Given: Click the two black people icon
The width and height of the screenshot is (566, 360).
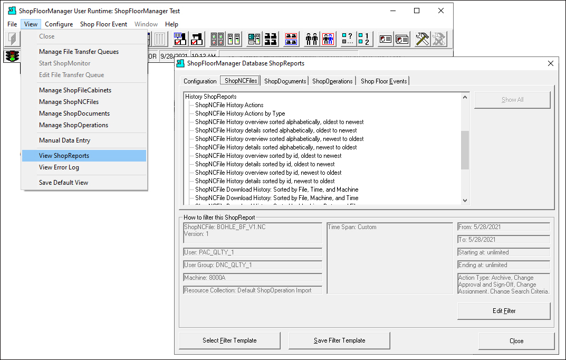Looking at the screenshot, I should pyautogui.click(x=311, y=39).
